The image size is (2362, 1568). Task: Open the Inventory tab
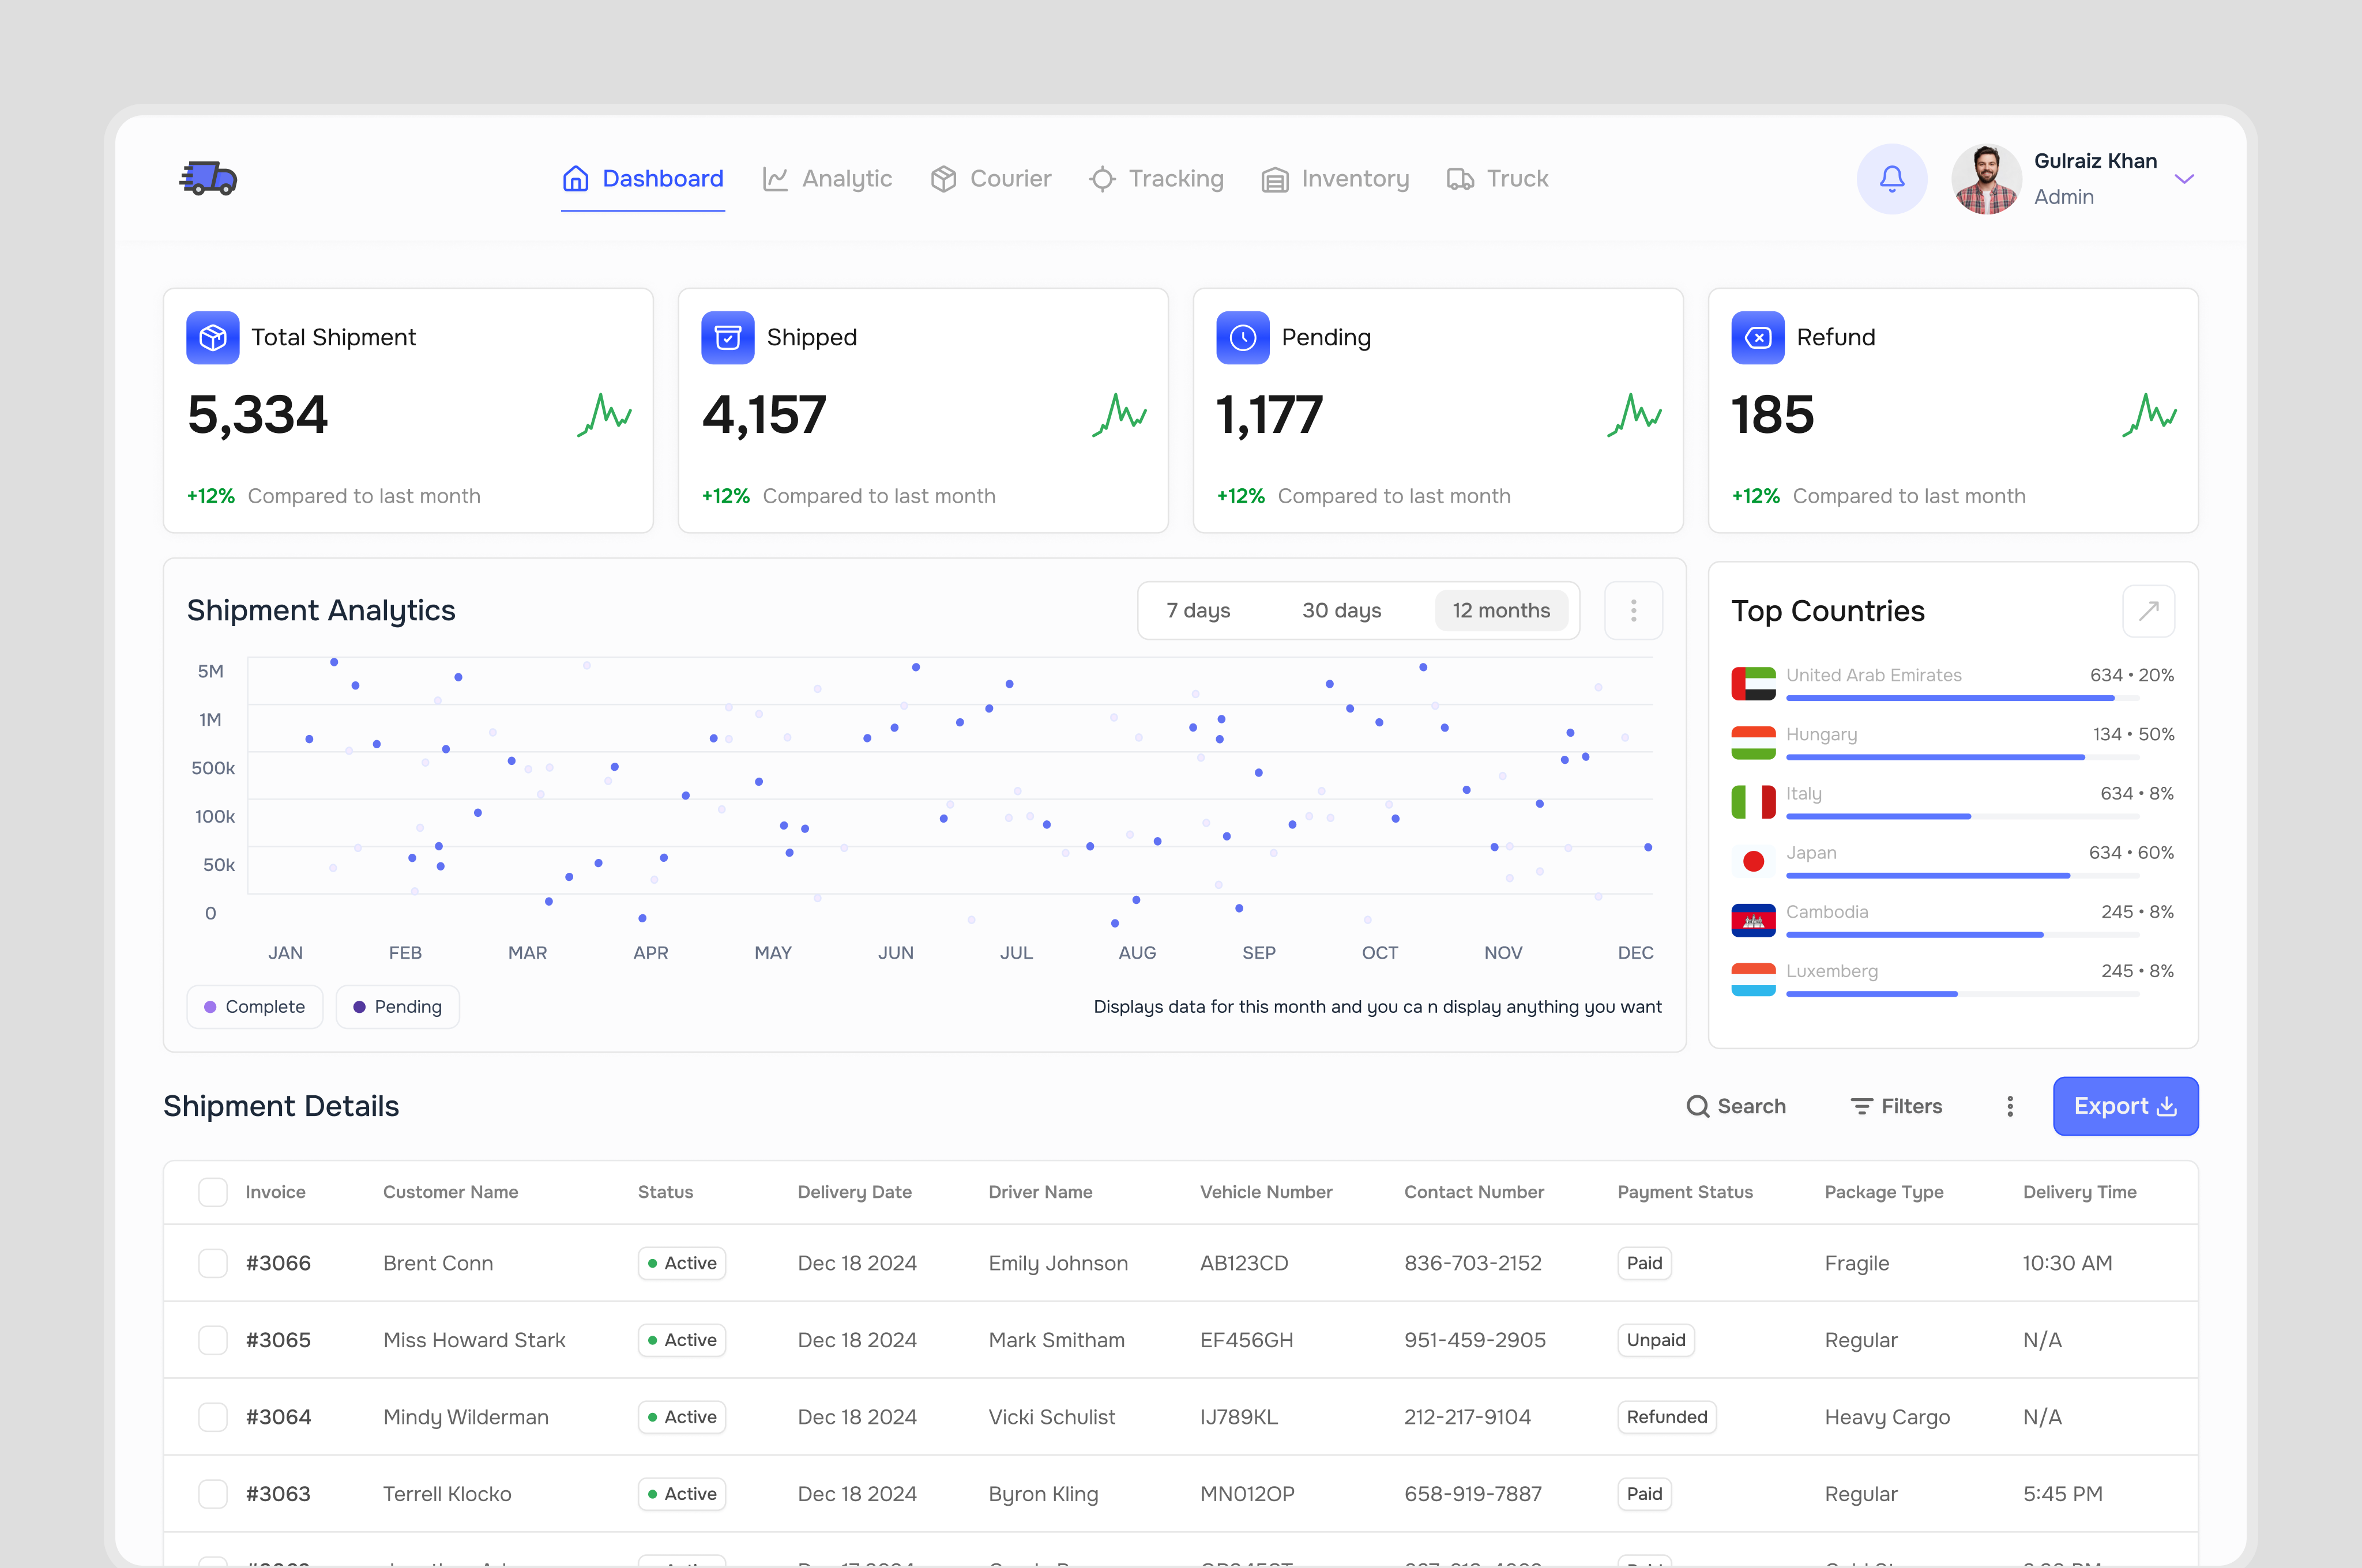click(x=1334, y=179)
